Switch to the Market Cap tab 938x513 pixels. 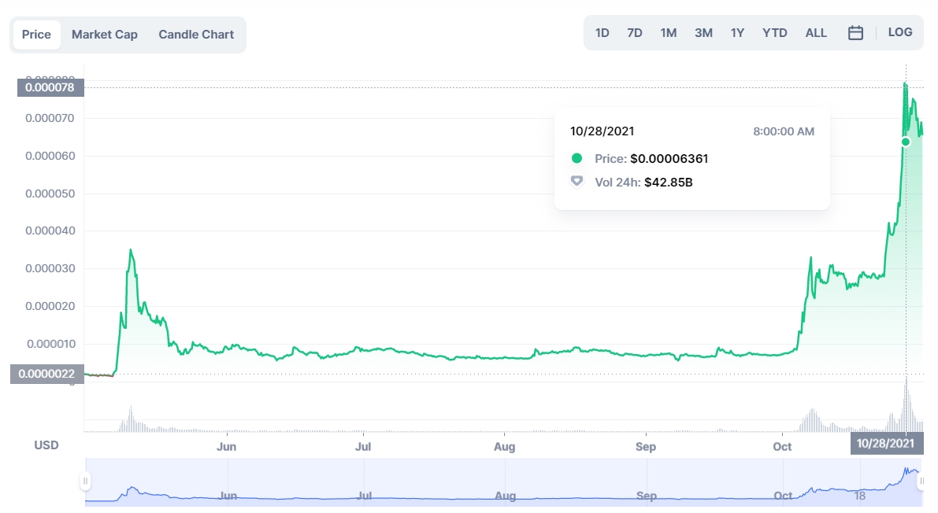click(x=105, y=35)
